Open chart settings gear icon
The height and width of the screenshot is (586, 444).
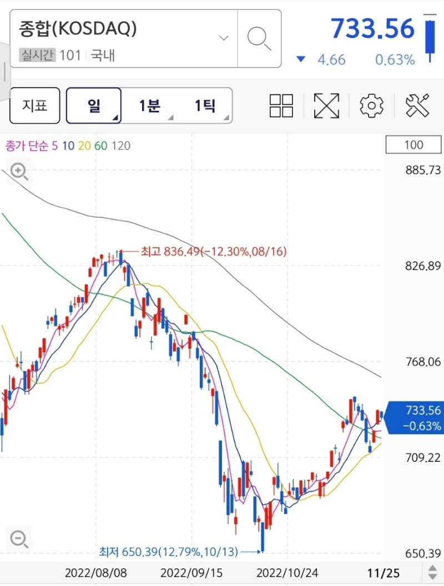(x=371, y=106)
